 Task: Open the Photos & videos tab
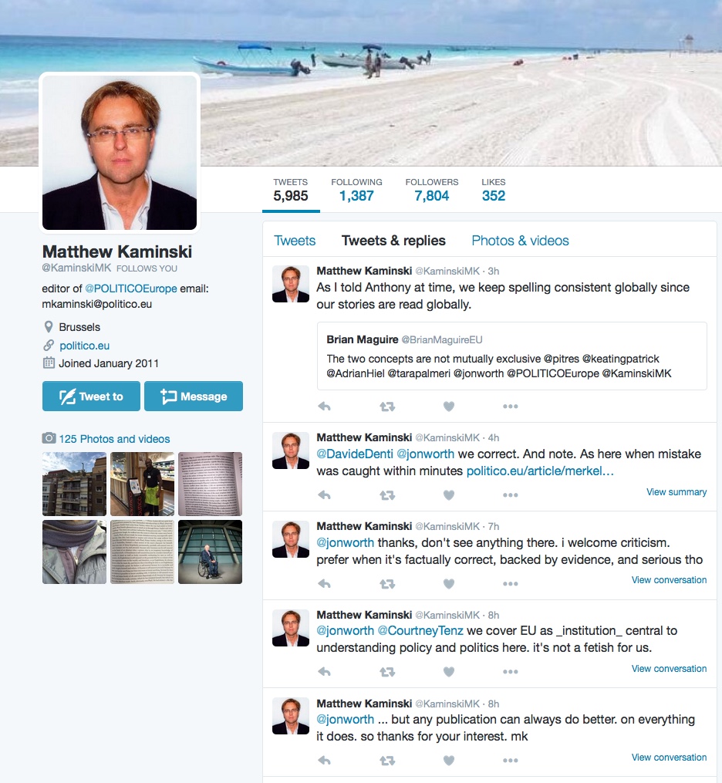(x=520, y=241)
